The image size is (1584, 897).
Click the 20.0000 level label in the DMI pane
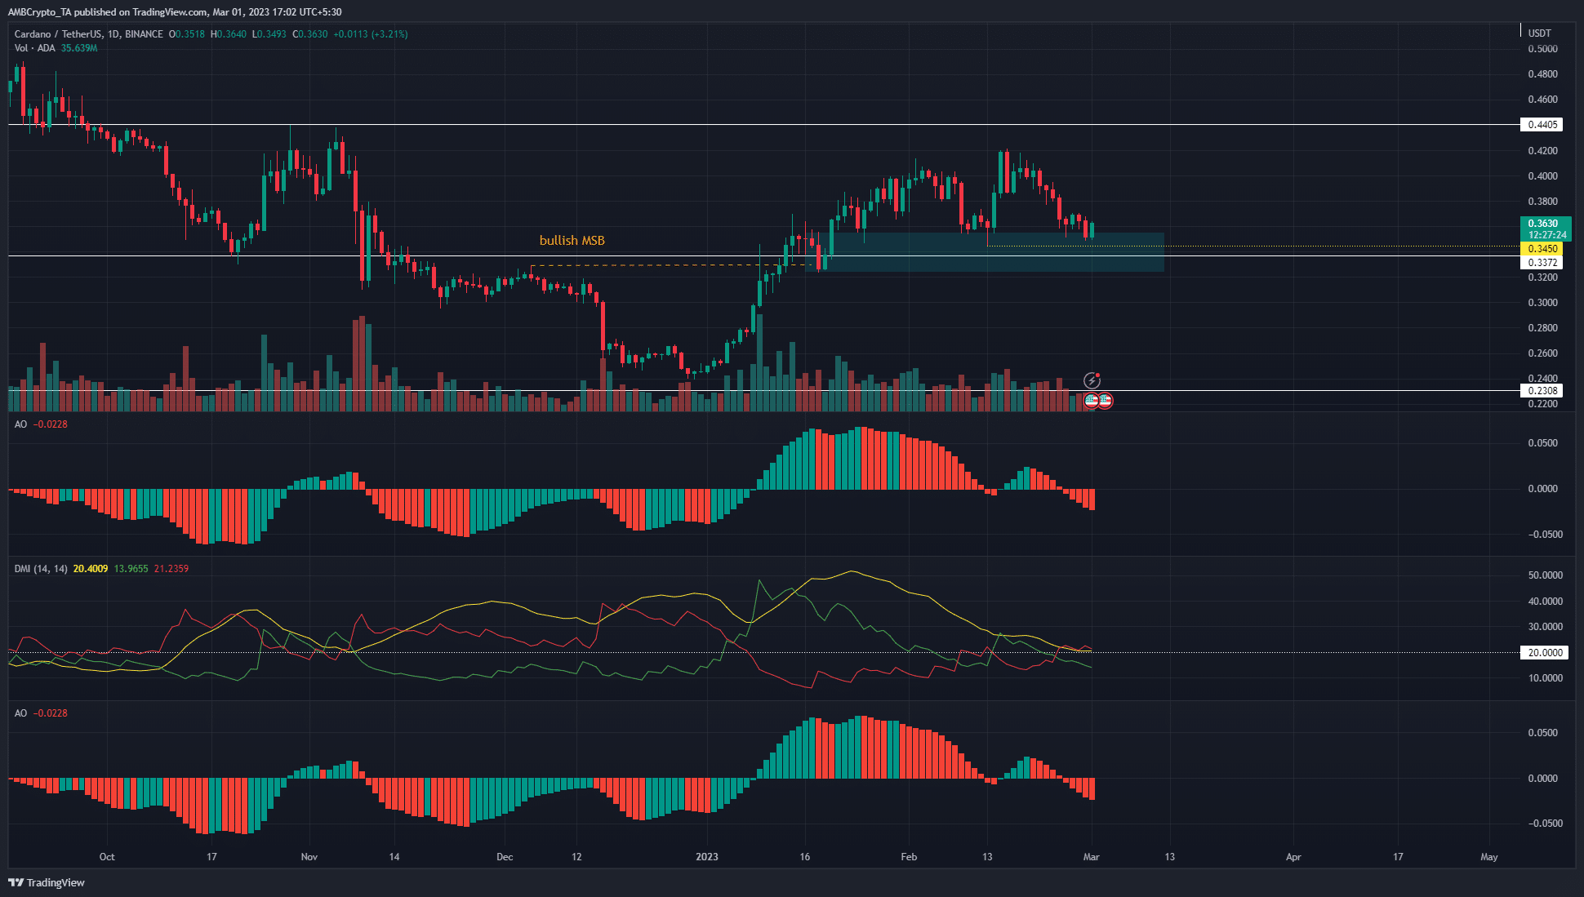coord(1546,652)
